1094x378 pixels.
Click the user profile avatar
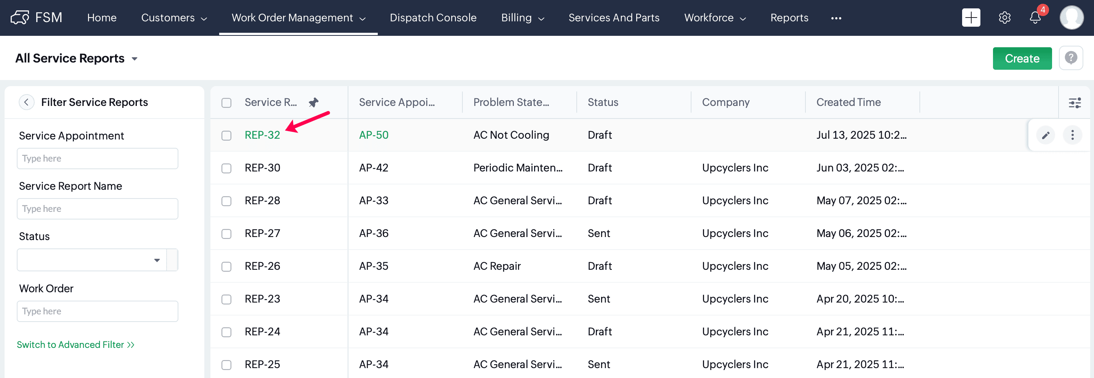tap(1072, 18)
